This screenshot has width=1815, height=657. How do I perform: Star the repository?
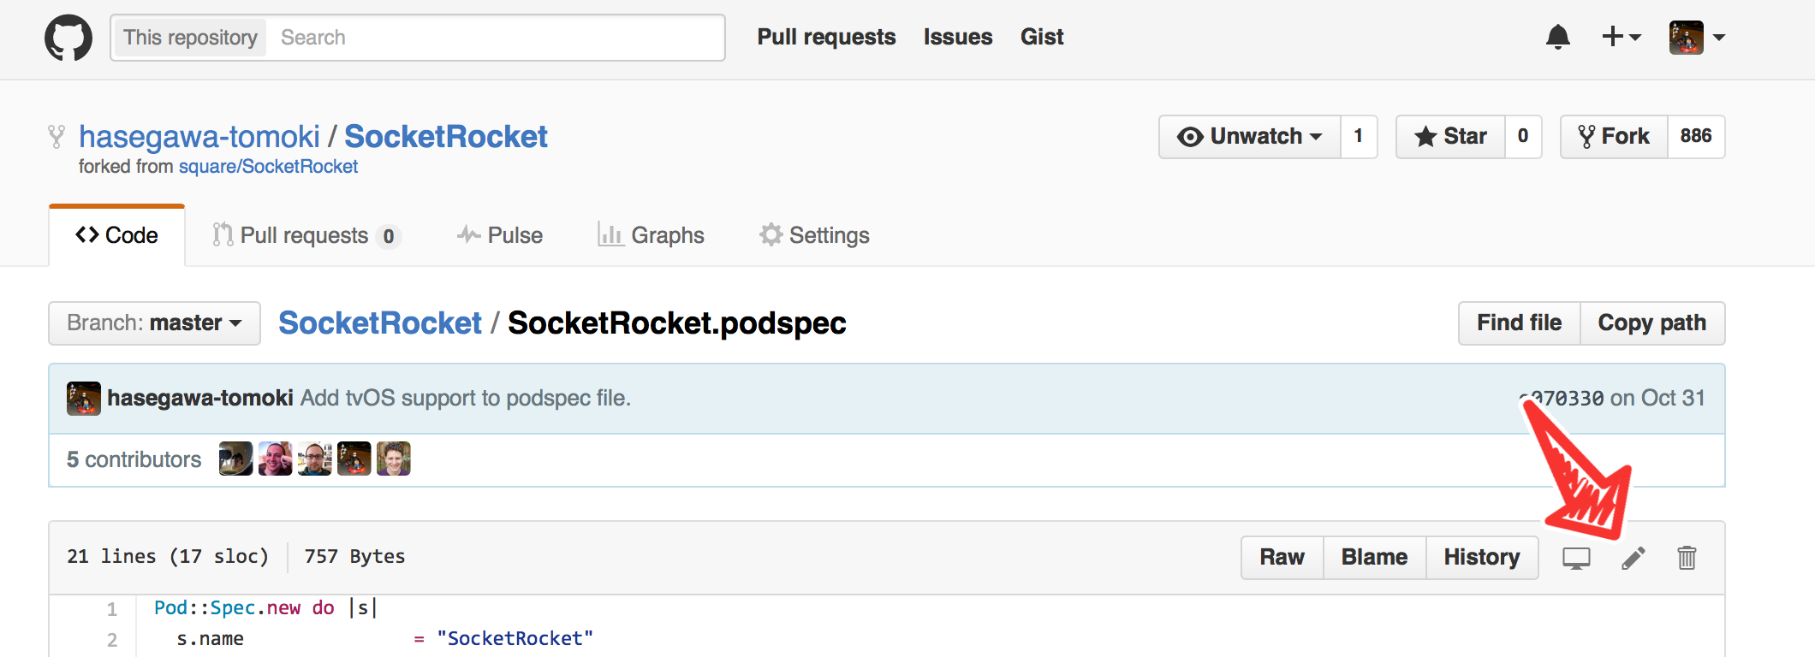click(1450, 137)
